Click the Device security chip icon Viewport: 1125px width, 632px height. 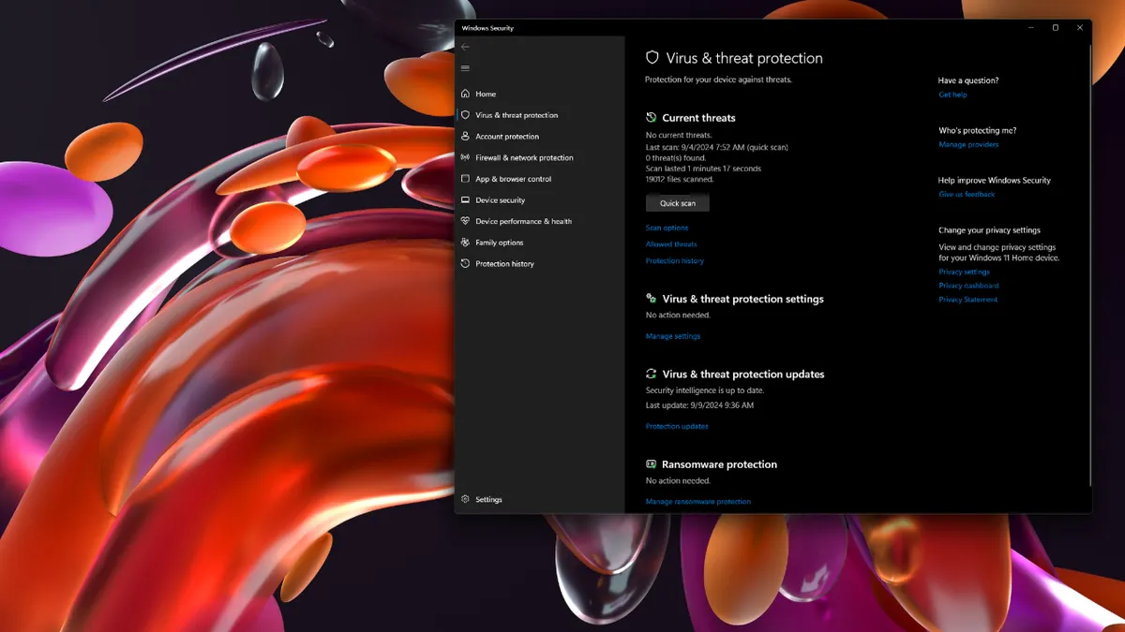click(x=465, y=200)
